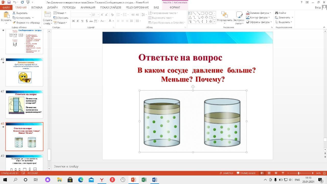The width and height of the screenshot is (327, 184).
Task: Start slideshow from status bar icon
Action: (x=283, y=173)
